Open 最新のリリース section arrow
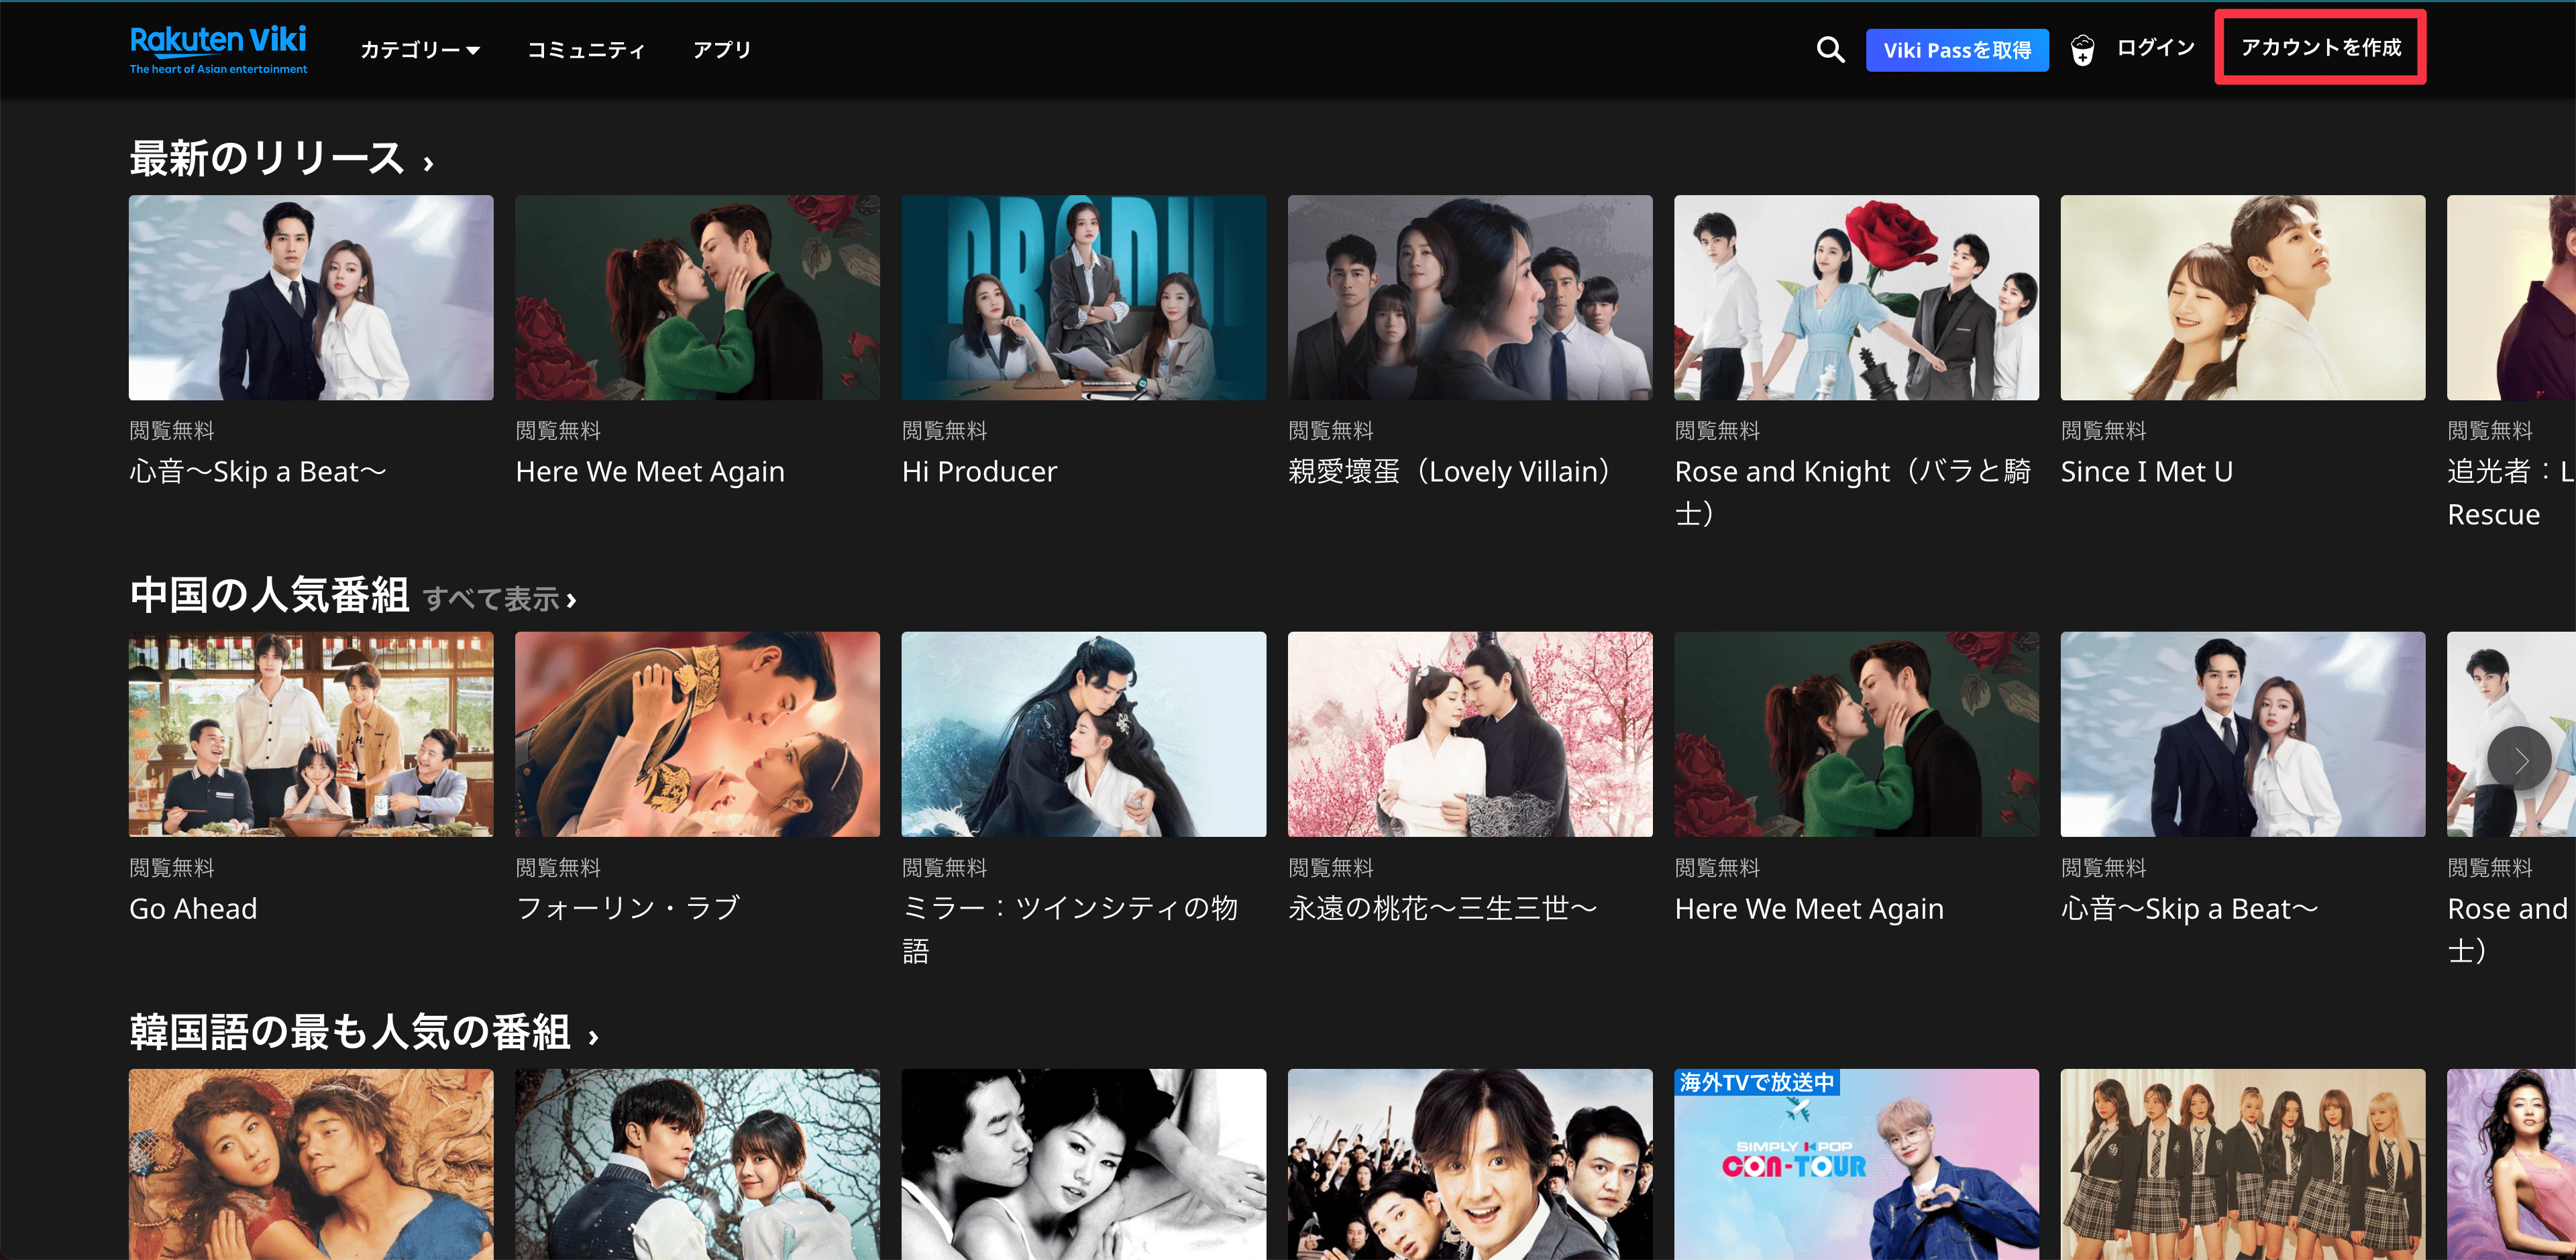Viewport: 2576px width, 1260px height. tap(428, 163)
